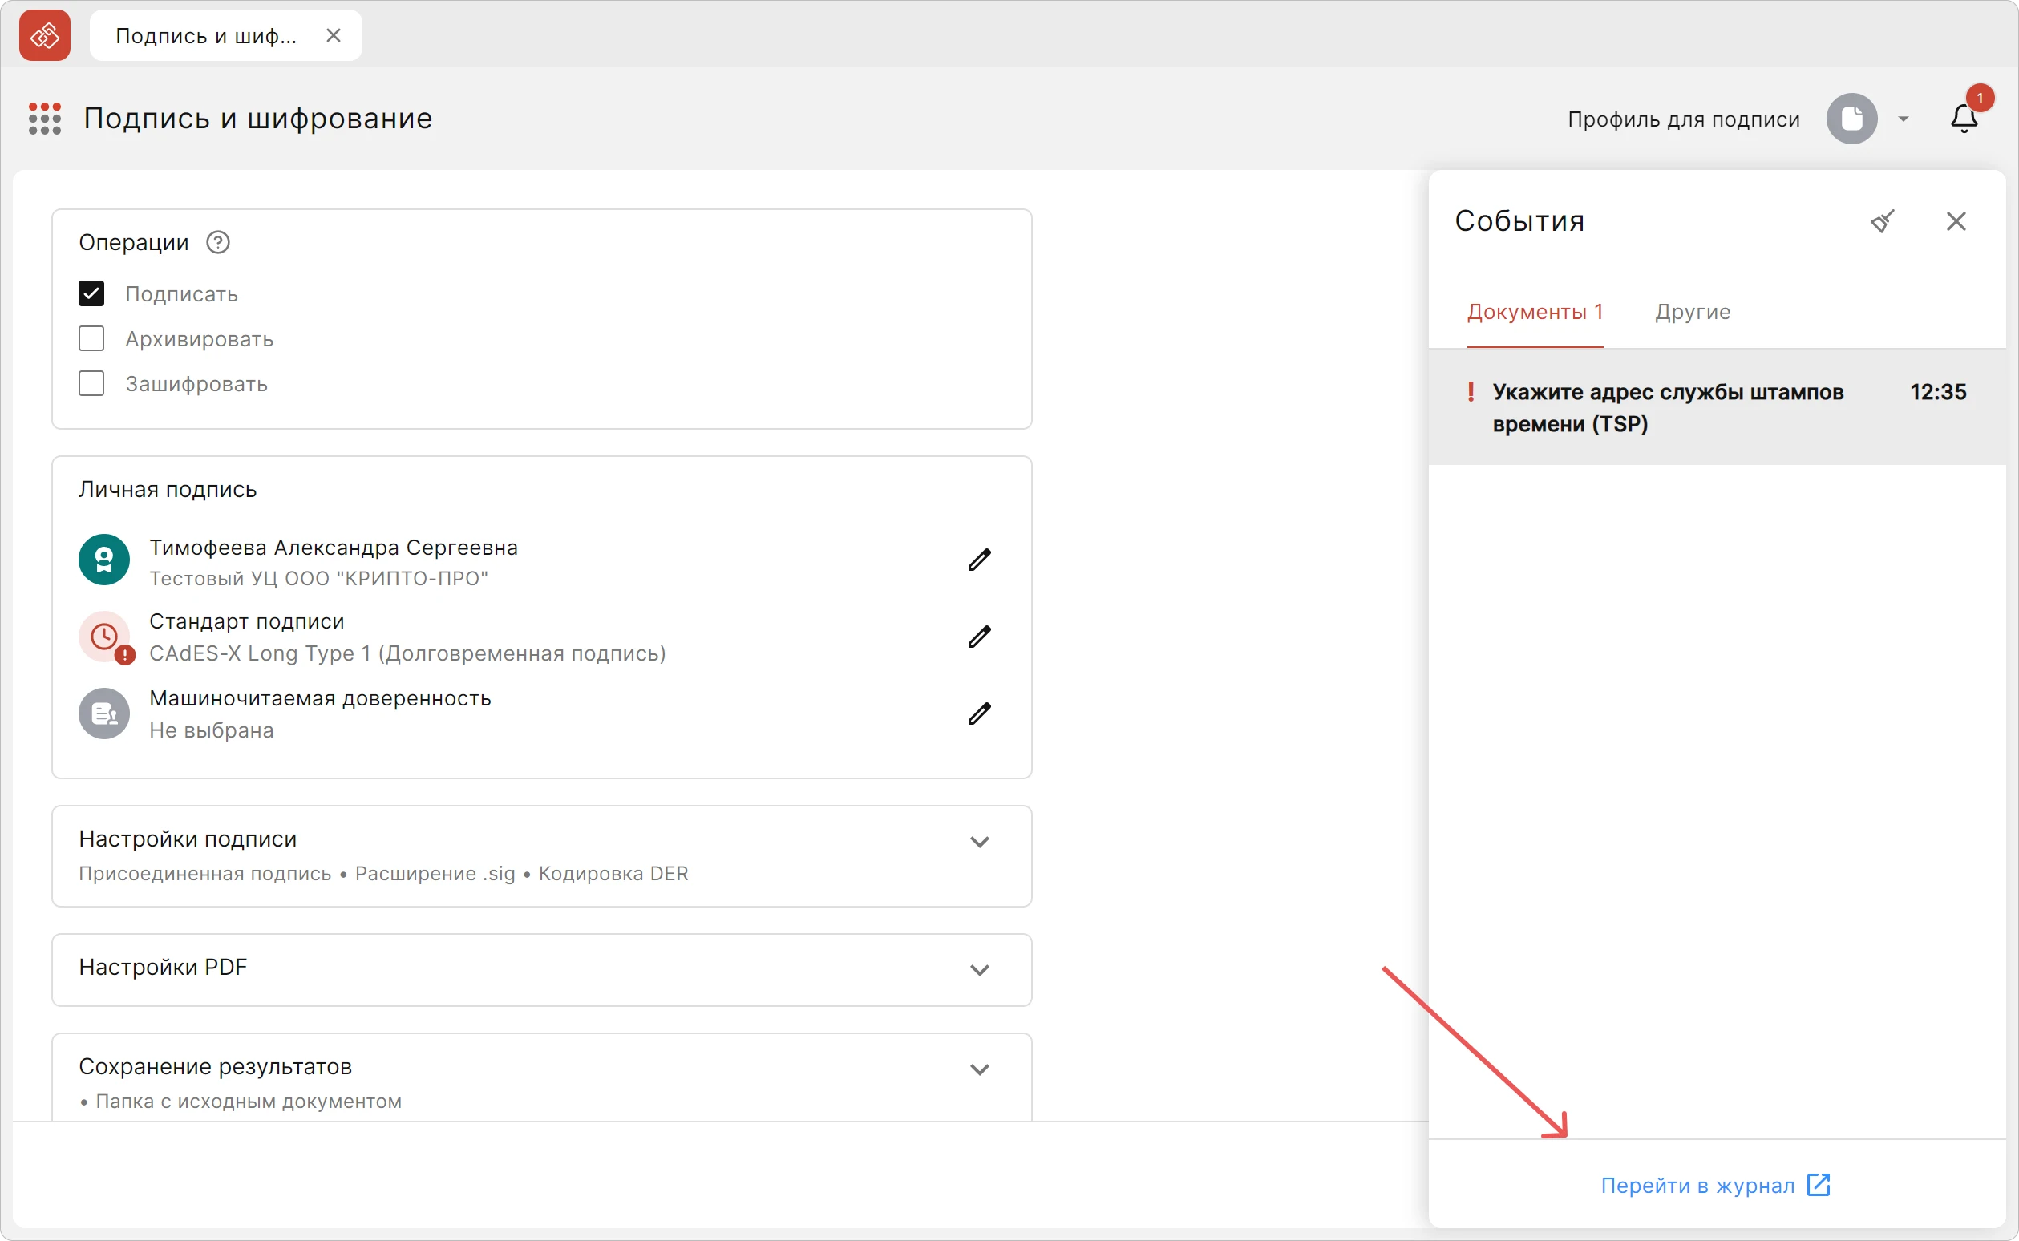Click the red exclamation mark on the event
Screen dimensions: 2019x1241
click(1471, 391)
